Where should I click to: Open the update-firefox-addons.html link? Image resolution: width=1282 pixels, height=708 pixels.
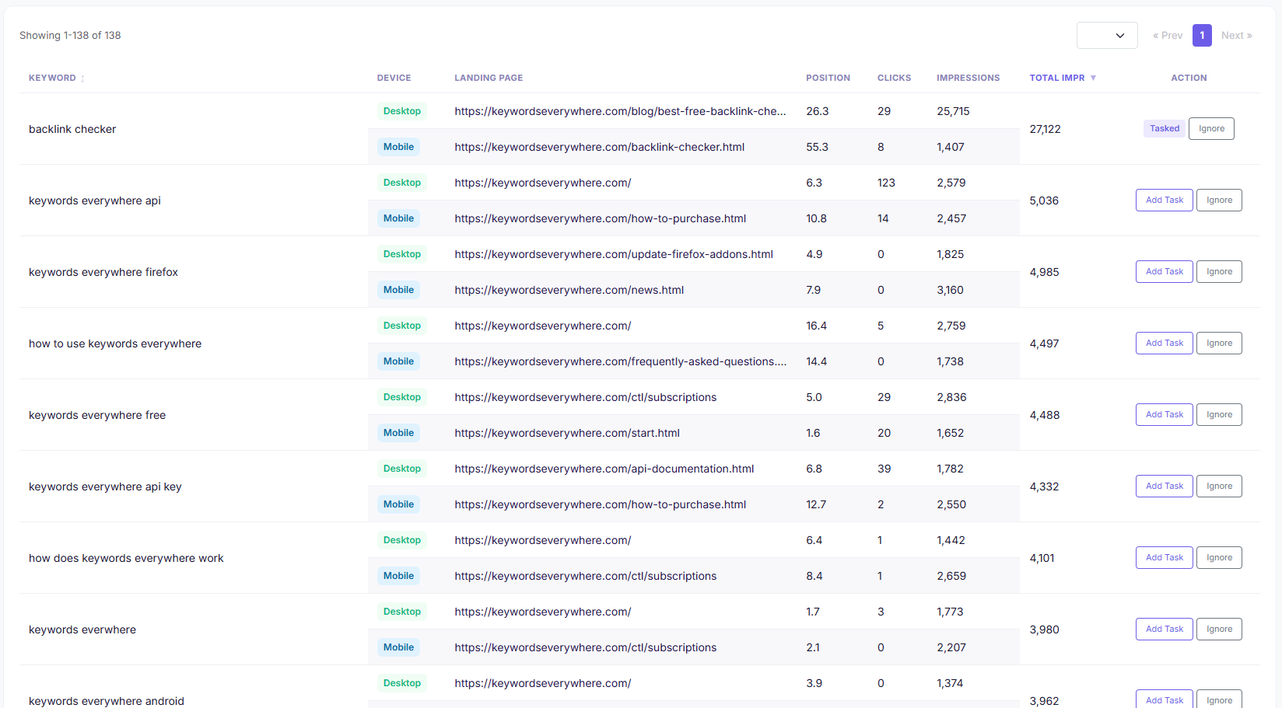coord(614,254)
